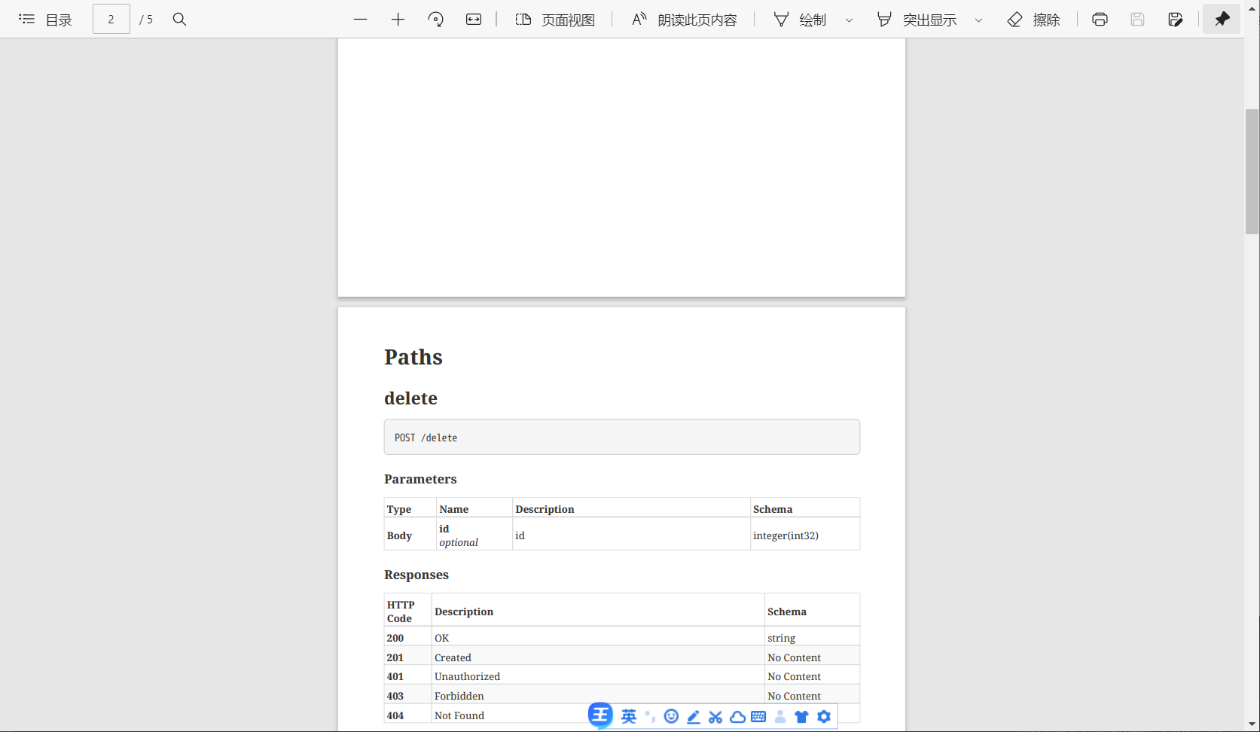Click the IME logo icon
1260x732 pixels.
click(600, 715)
